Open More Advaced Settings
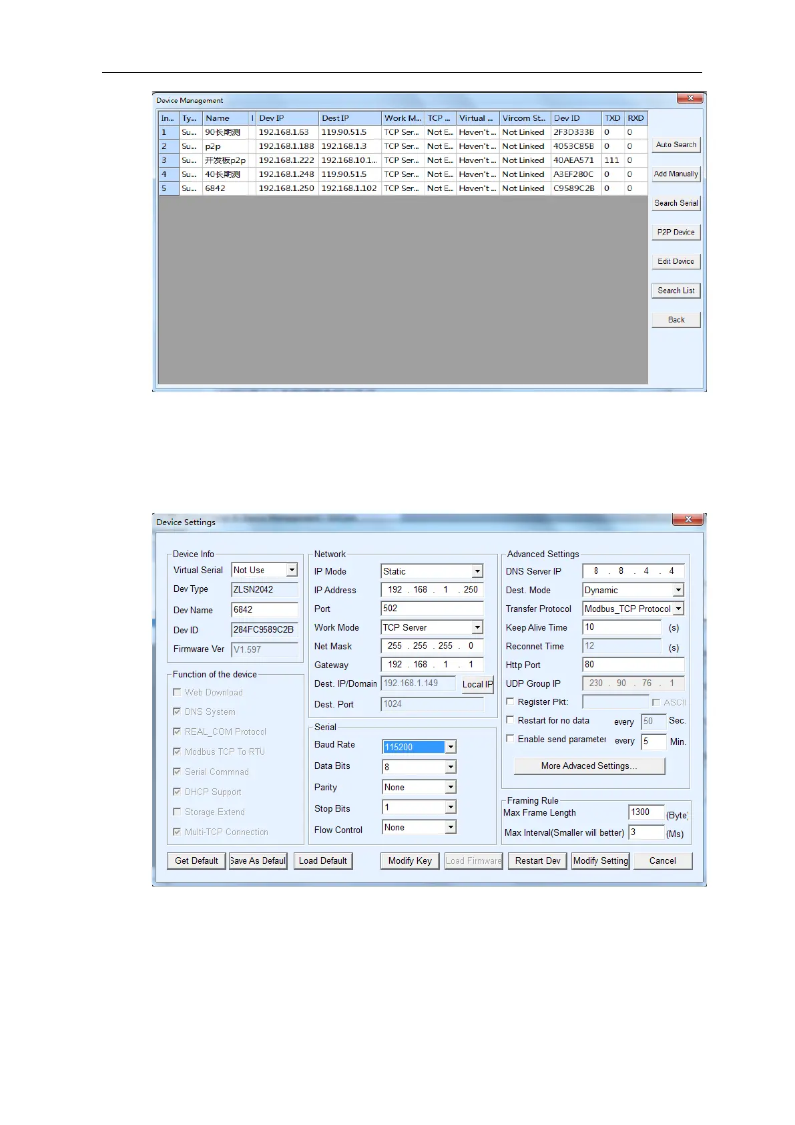Image resolution: width=795 pixels, height=1125 pixels. click(589, 766)
